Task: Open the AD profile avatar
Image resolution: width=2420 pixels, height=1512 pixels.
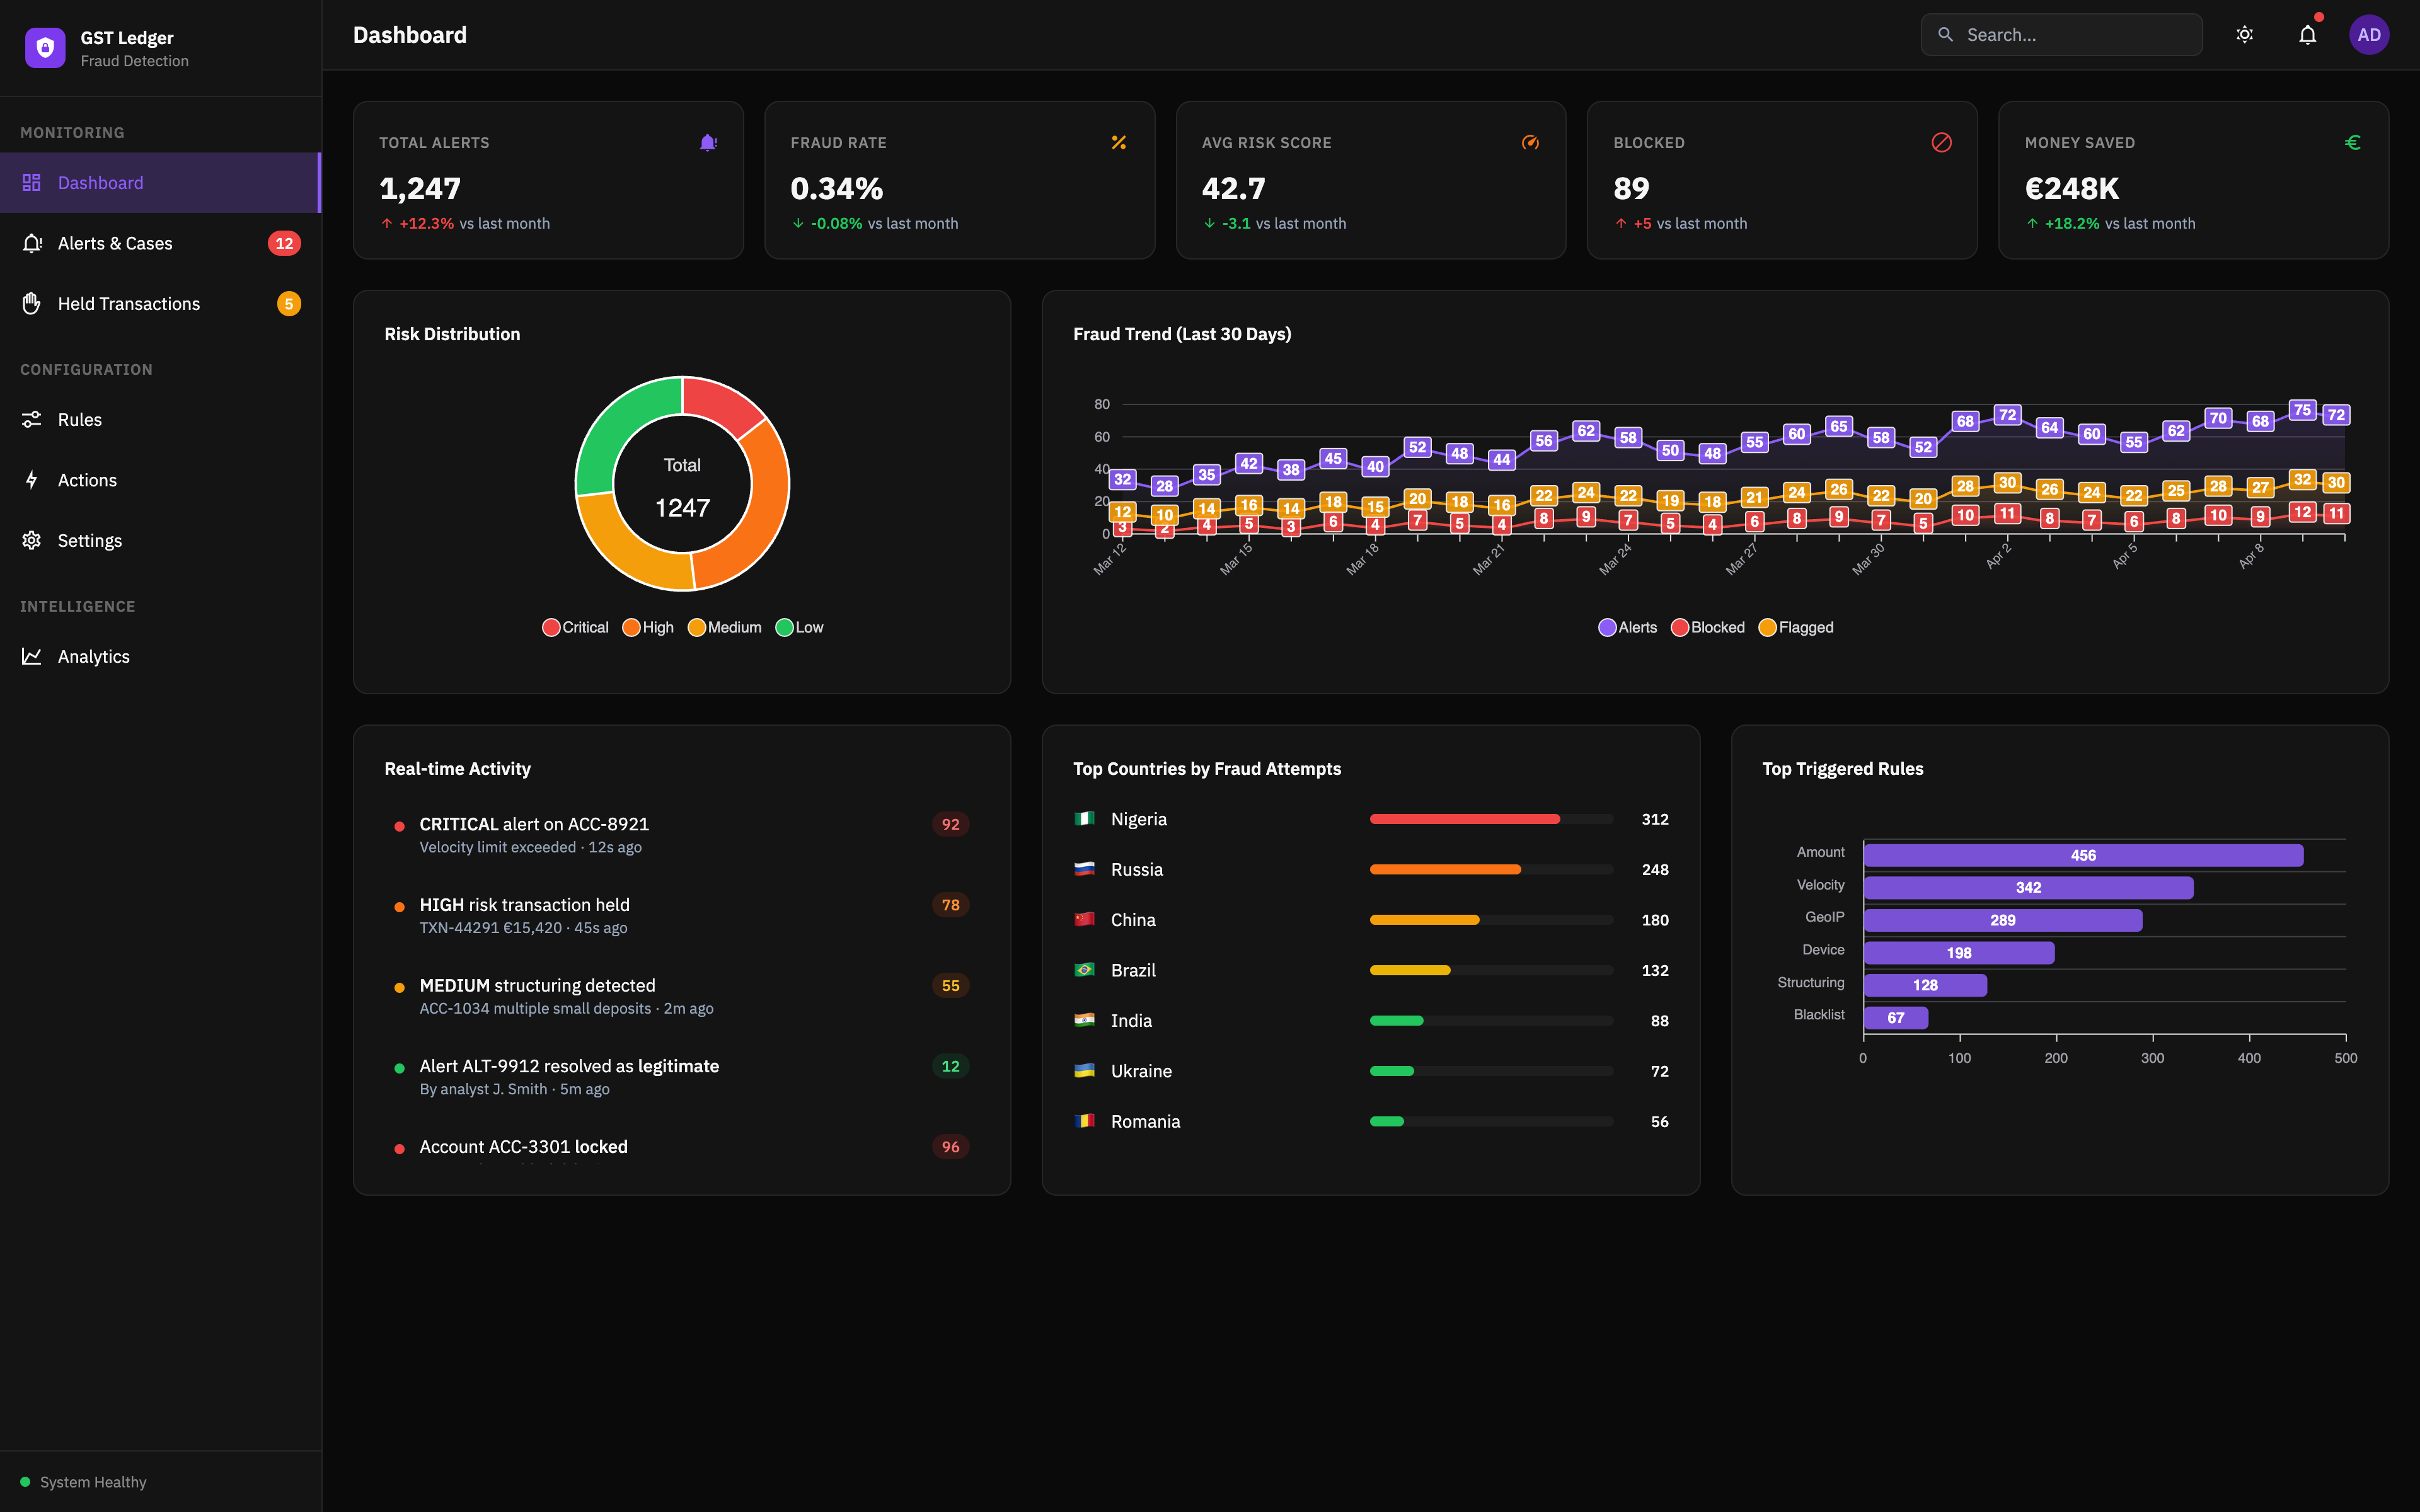Action: point(2369,33)
